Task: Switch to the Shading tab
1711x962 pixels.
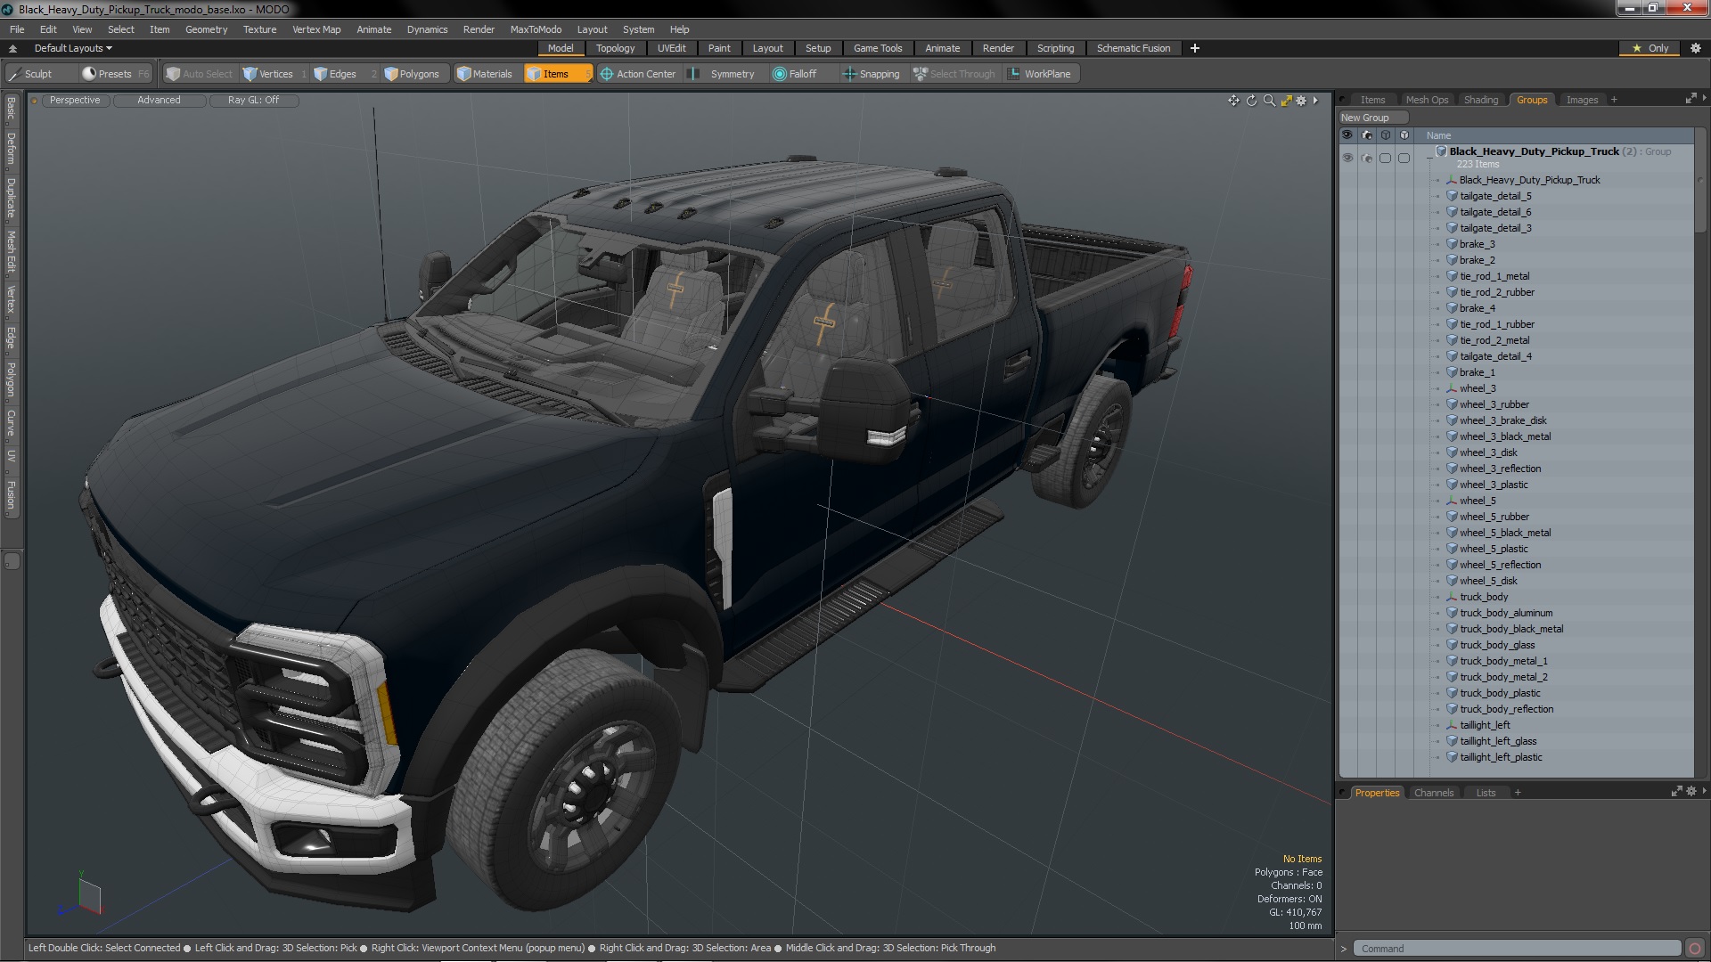Action: (x=1481, y=100)
